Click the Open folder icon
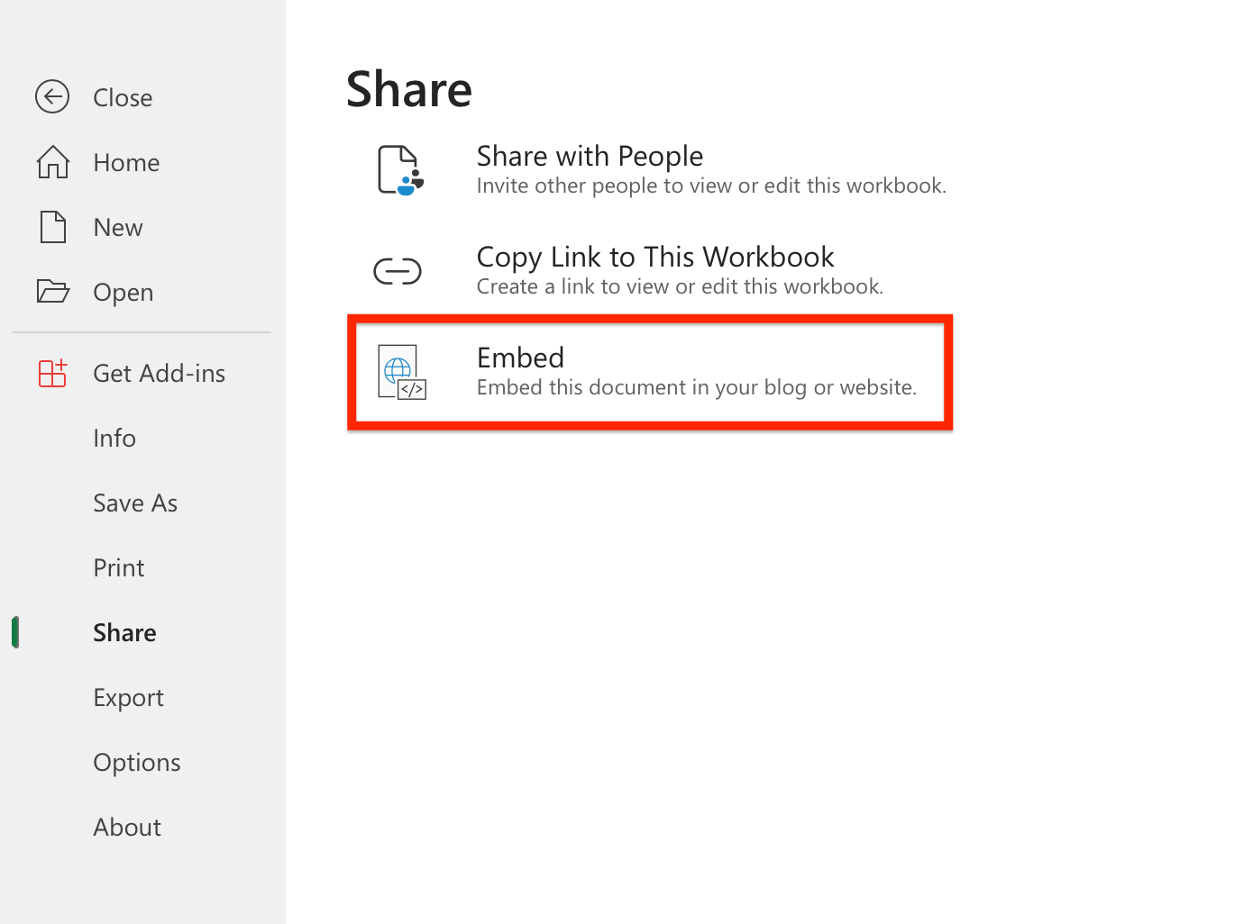This screenshot has height=924, width=1244. (x=53, y=292)
